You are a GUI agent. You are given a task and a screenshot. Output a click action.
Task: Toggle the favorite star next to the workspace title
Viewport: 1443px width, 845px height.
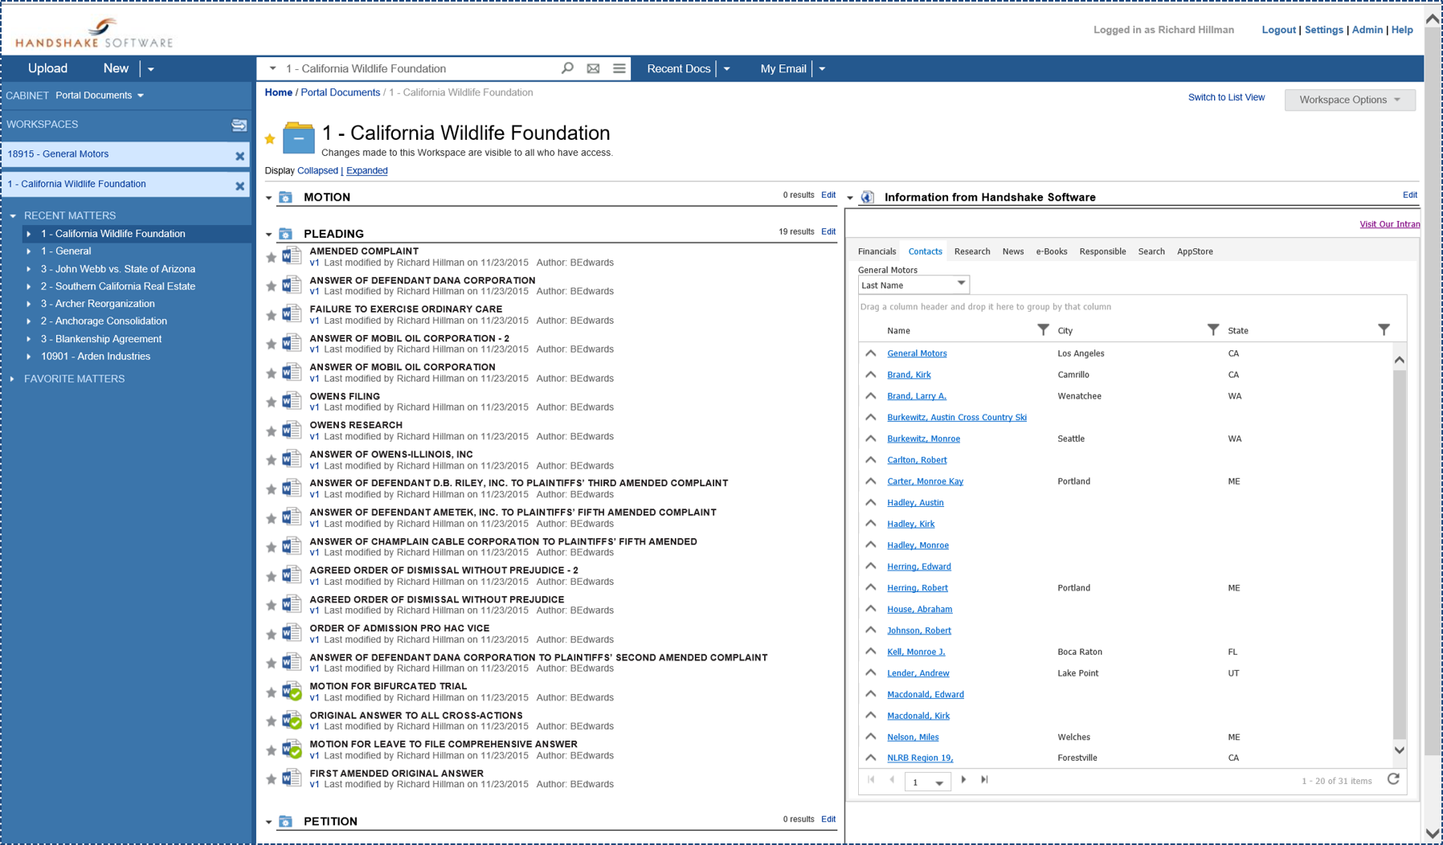(270, 140)
